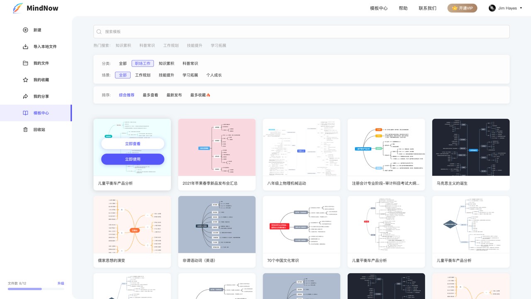Click template title 儿童平衡车产品分析 under hovered card
This screenshot has height=299, width=531.
coord(115,183)
